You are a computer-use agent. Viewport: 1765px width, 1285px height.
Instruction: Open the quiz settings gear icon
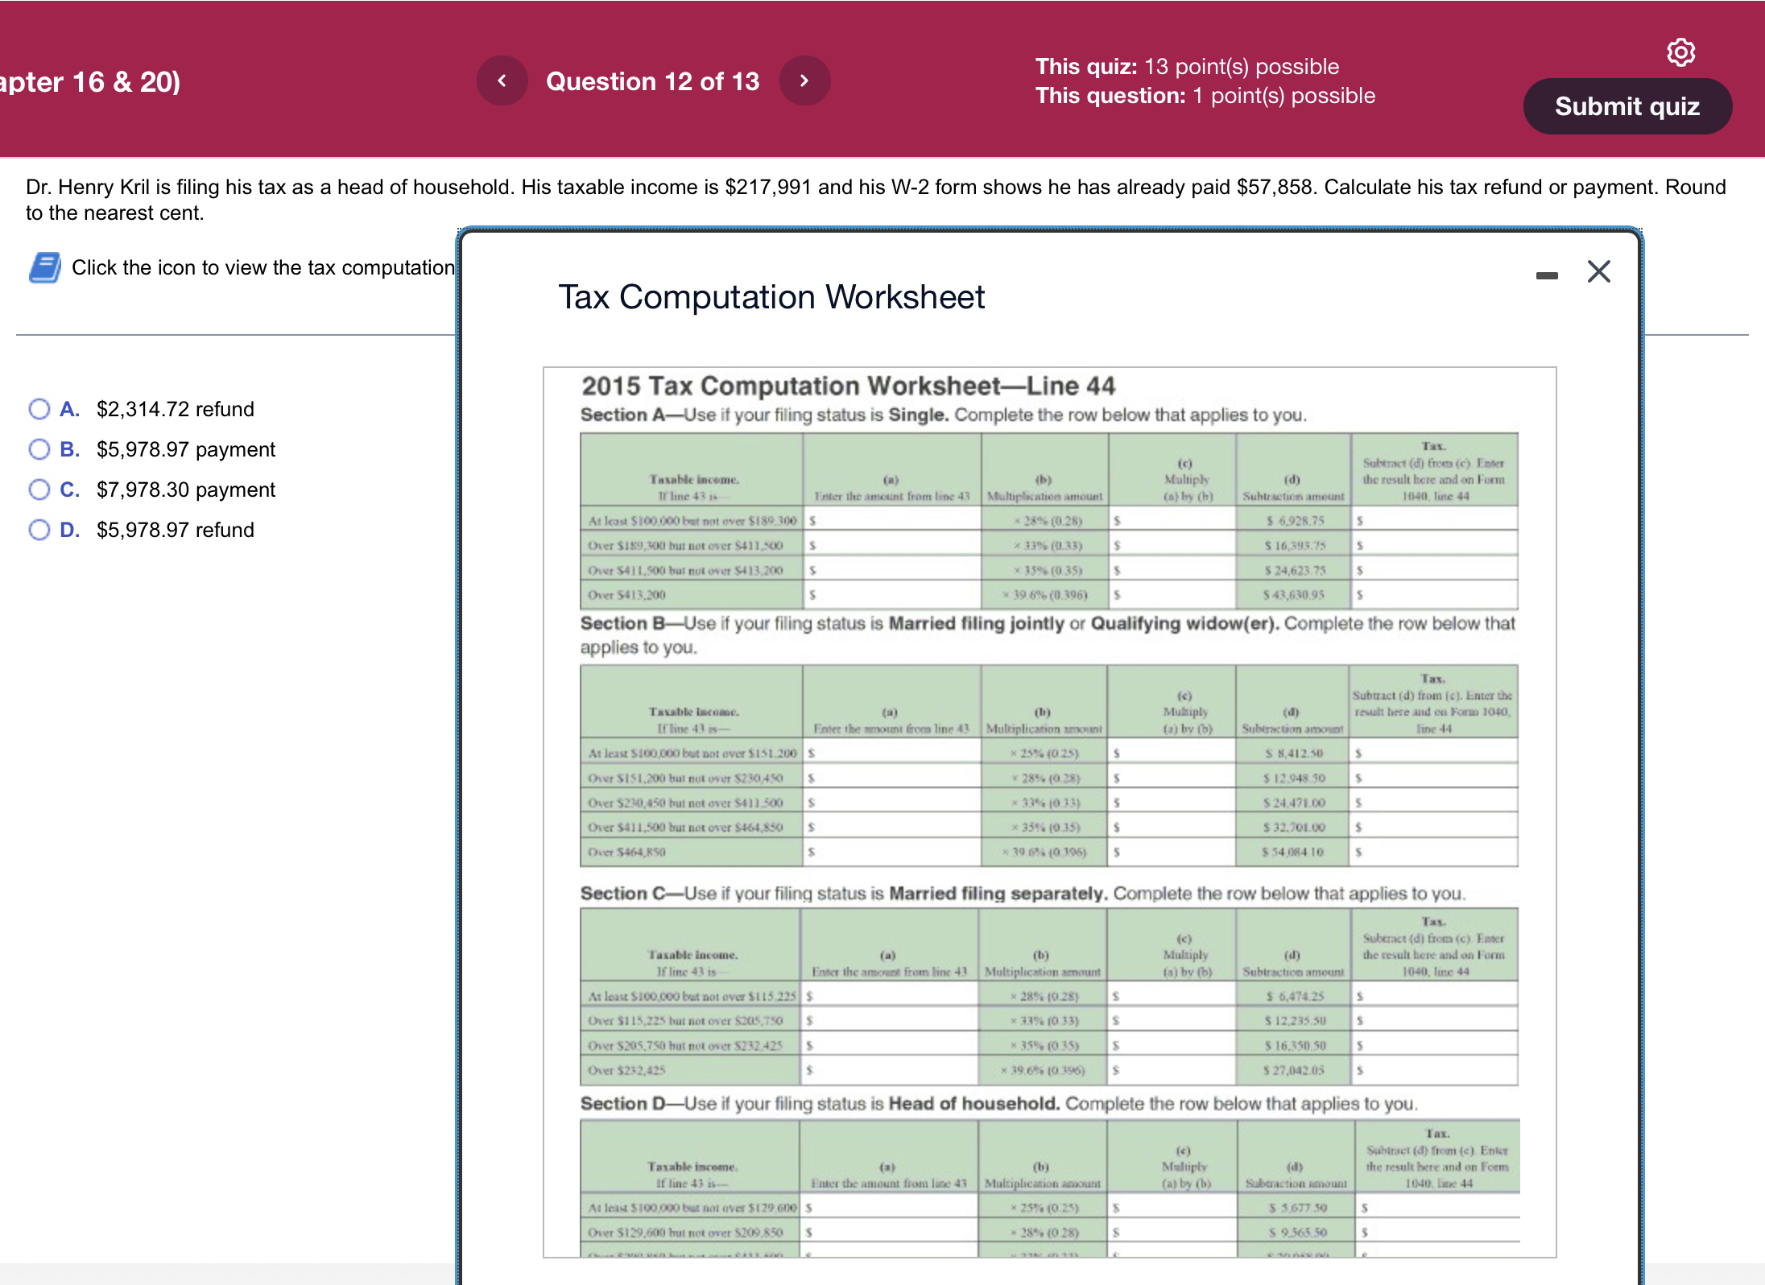click(1680, 52)
